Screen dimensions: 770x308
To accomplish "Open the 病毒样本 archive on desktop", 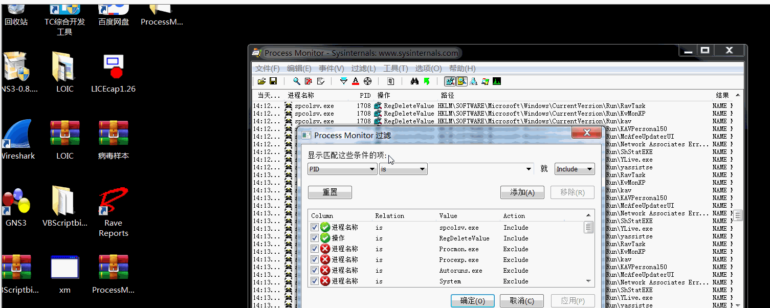I will pos(114,140).
